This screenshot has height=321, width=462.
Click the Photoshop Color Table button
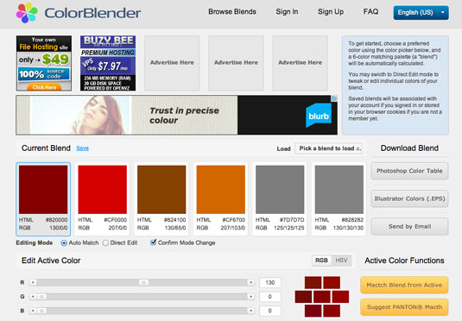[x=409, y=171]
